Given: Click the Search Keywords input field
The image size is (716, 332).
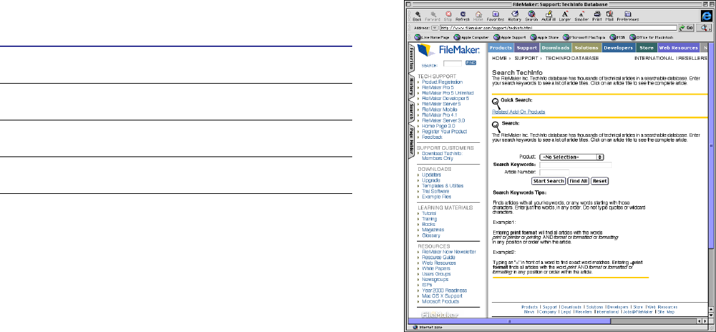Looking at the screenshot, I should [x=576, y=165].
